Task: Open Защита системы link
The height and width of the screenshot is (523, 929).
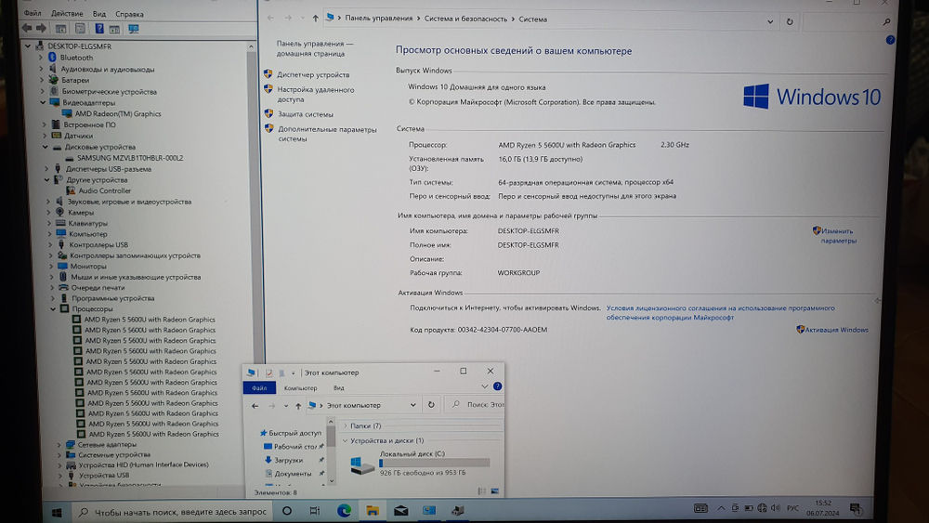Action: (305, 114)
